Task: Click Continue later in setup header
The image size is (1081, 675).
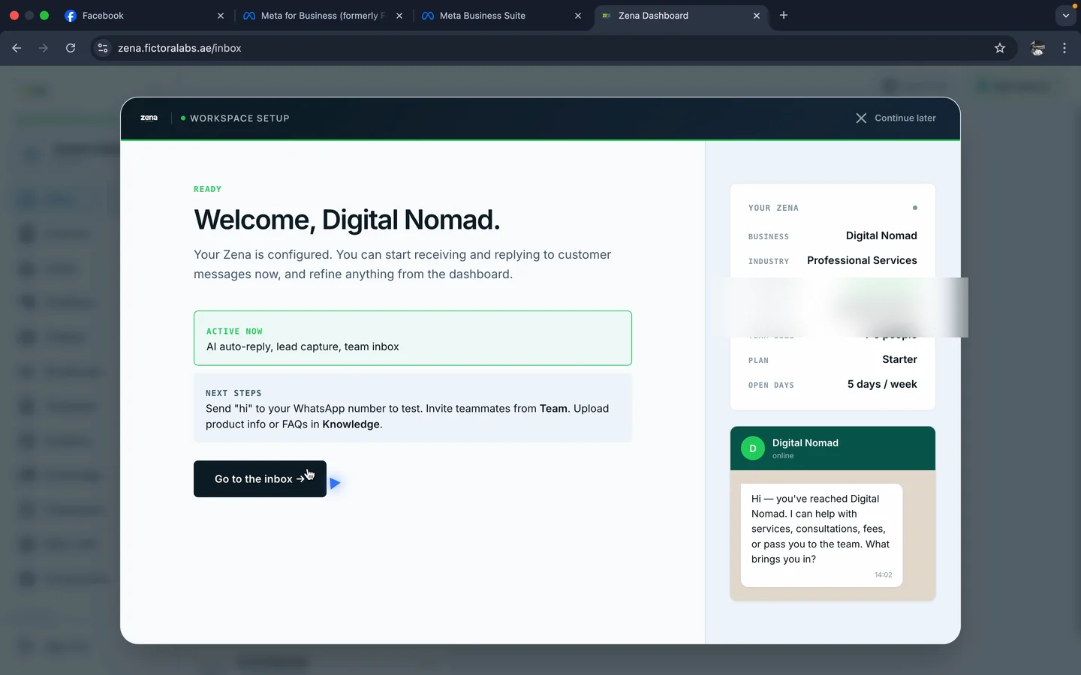Action: tap(905, 118)
